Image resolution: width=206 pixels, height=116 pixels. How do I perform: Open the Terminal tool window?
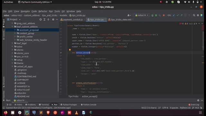coord(44,105)
